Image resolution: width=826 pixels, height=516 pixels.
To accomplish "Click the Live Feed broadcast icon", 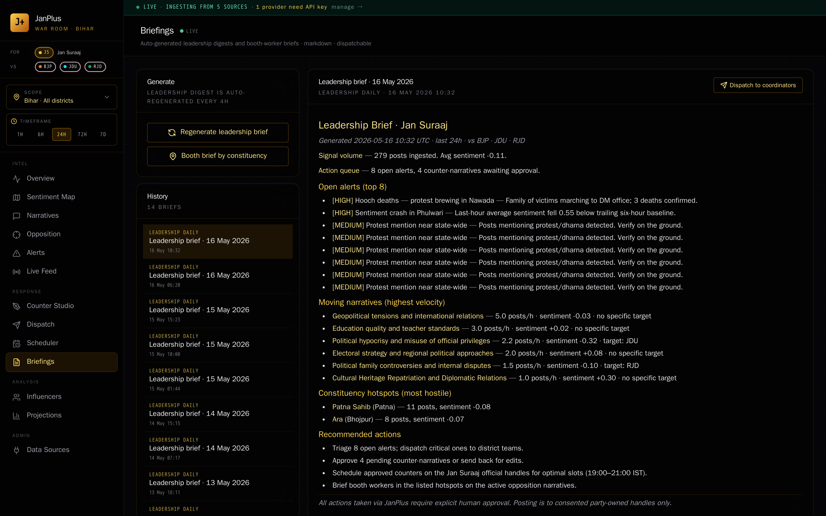I will (16, 272).
